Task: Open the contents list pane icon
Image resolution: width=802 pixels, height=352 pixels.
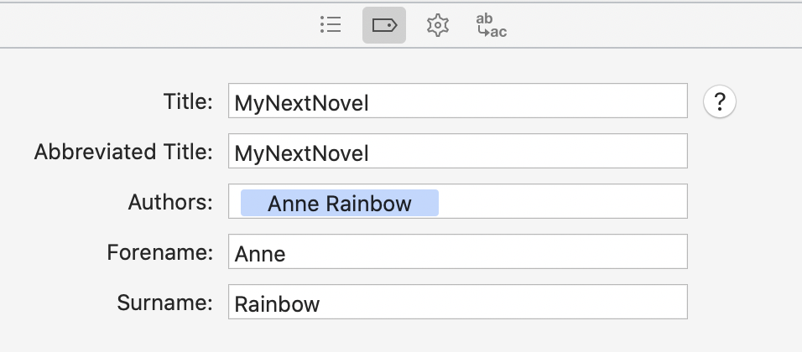Action: point(331,24)
